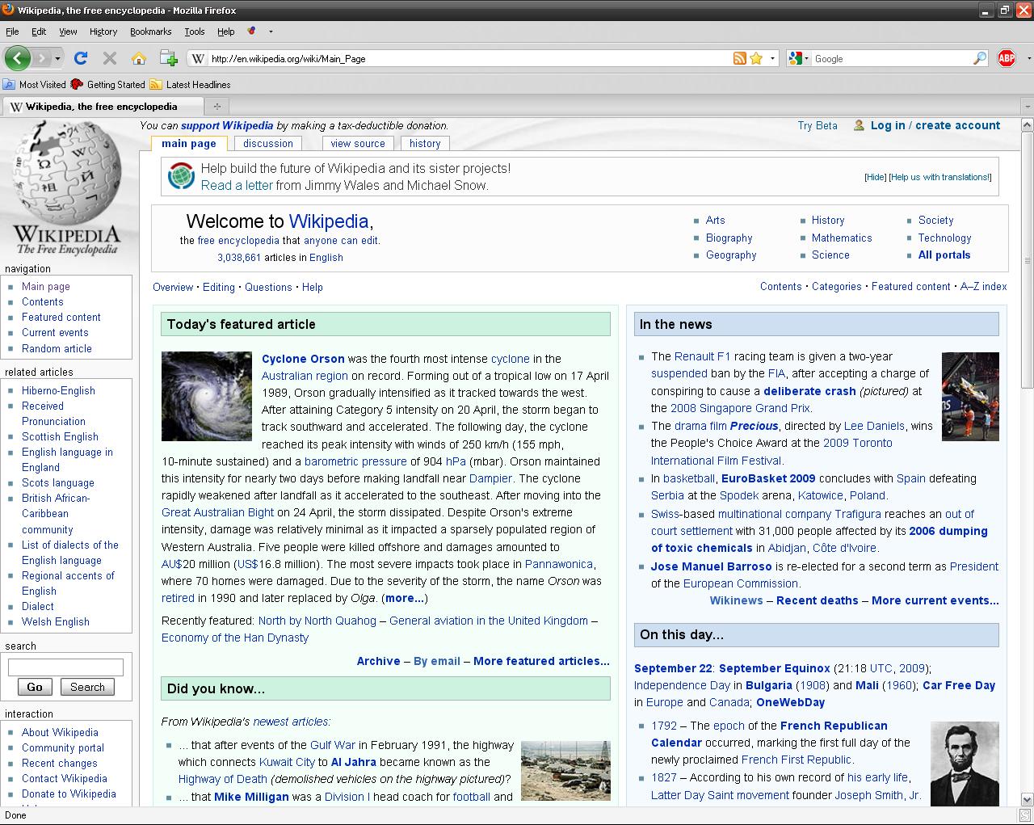Go back with the green Back arrow
Viewport: 1034px width, 825px height.
point(18,58)
